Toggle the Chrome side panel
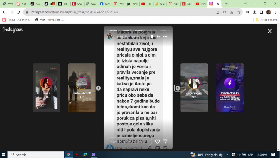 (x=261, y=12)
